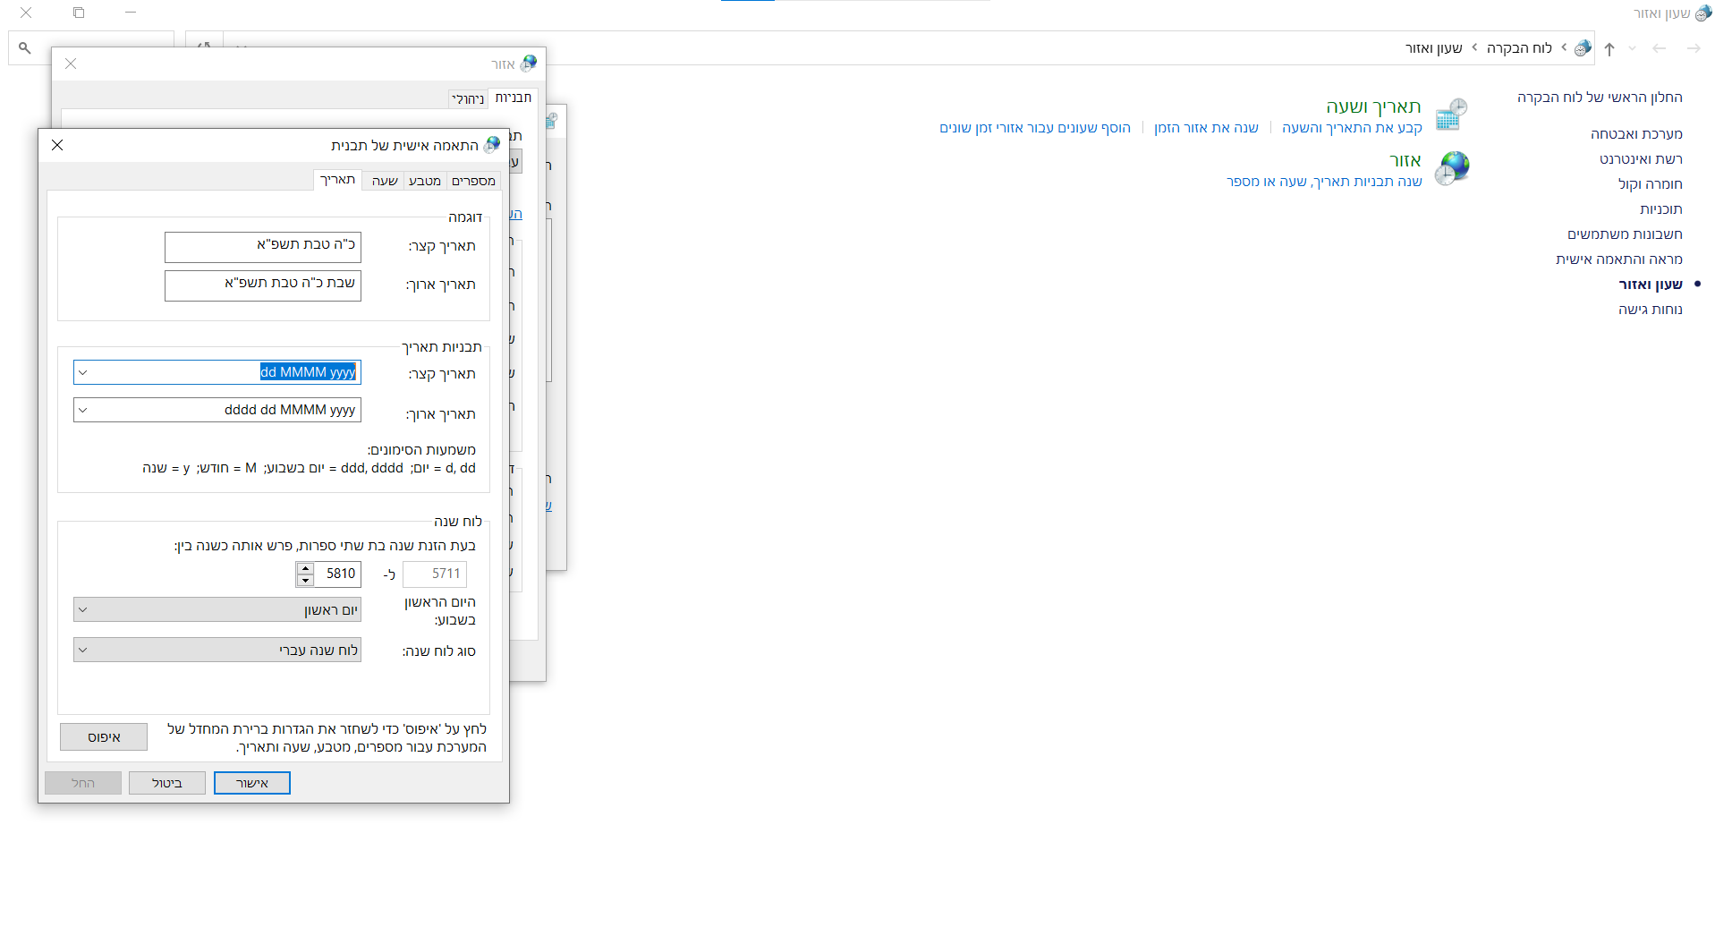Click שעון ואזור in the address bar breadcrumb
This screenshot has height=927, width=1715.
point(1433,48)
